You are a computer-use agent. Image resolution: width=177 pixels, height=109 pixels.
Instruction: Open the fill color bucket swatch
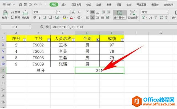coord(64,17)
